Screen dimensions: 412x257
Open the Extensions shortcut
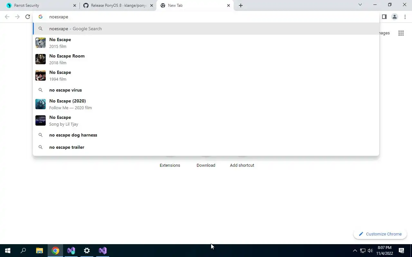point(170,165)
